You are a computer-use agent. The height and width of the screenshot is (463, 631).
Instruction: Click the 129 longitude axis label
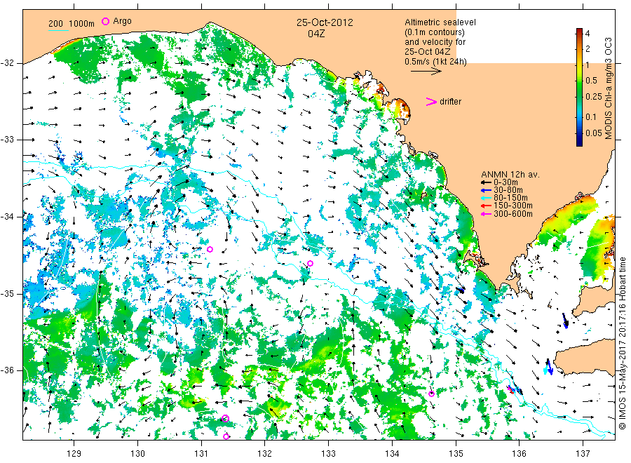click(x=74, y=453)
